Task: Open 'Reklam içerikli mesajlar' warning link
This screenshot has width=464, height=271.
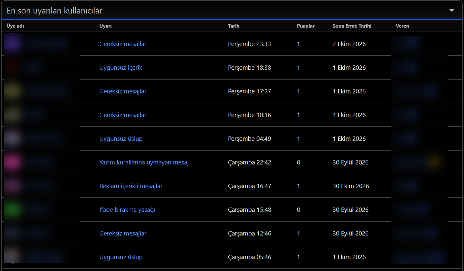Action: click(131, 186)
